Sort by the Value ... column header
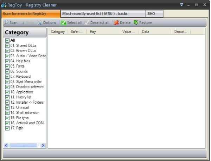The width and height of the screenshot is (211, 161). click(129, 31)
